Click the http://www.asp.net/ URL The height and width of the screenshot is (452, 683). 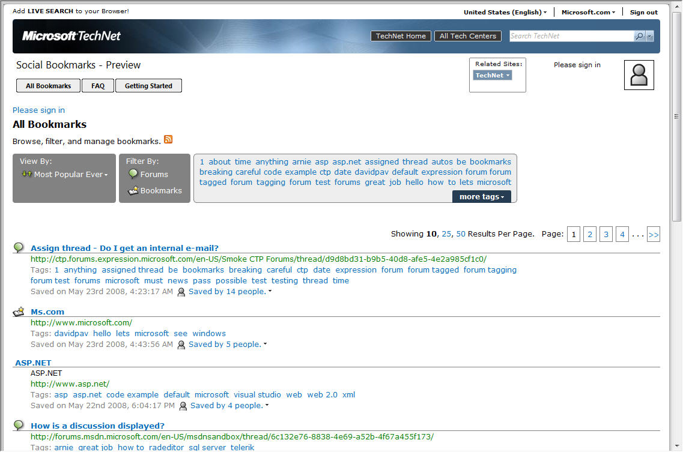pos(70,384)
